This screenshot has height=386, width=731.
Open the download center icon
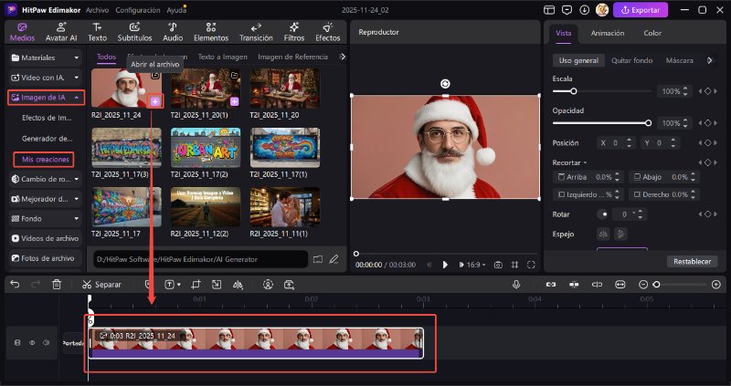584,10
